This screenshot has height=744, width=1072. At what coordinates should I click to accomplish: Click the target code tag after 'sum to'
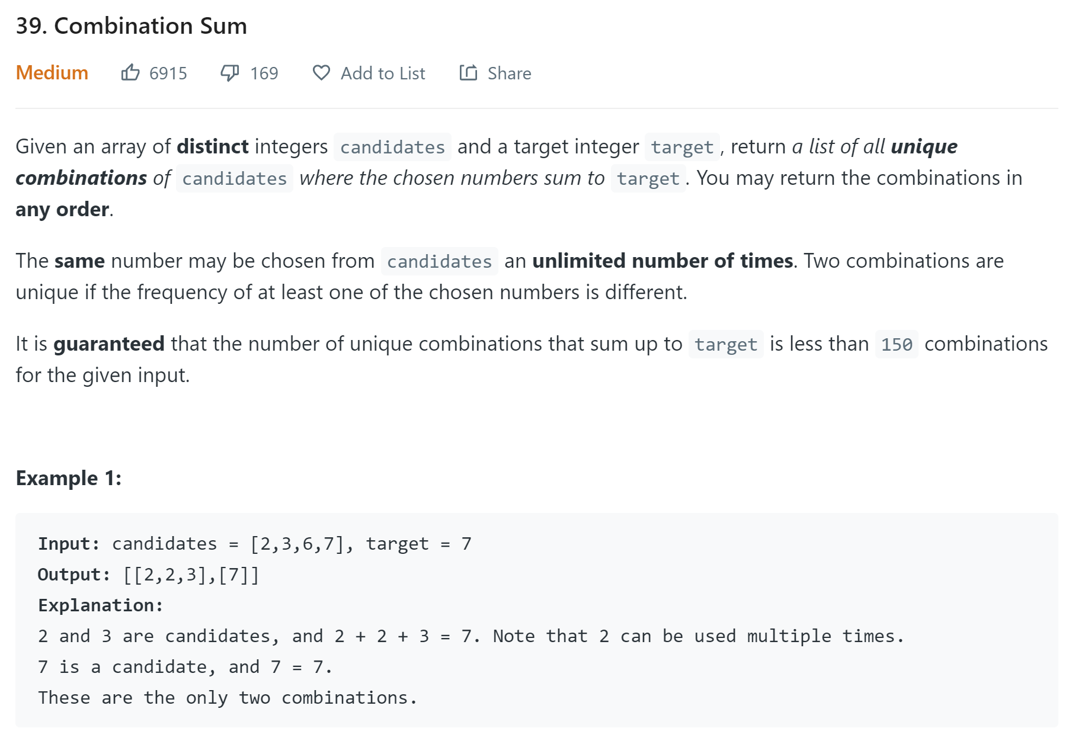point(648,178)
